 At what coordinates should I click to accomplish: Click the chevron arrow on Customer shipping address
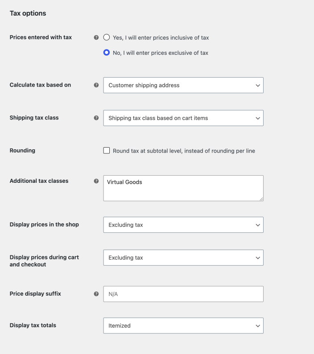pyautogui.click(x=258, y=85)
